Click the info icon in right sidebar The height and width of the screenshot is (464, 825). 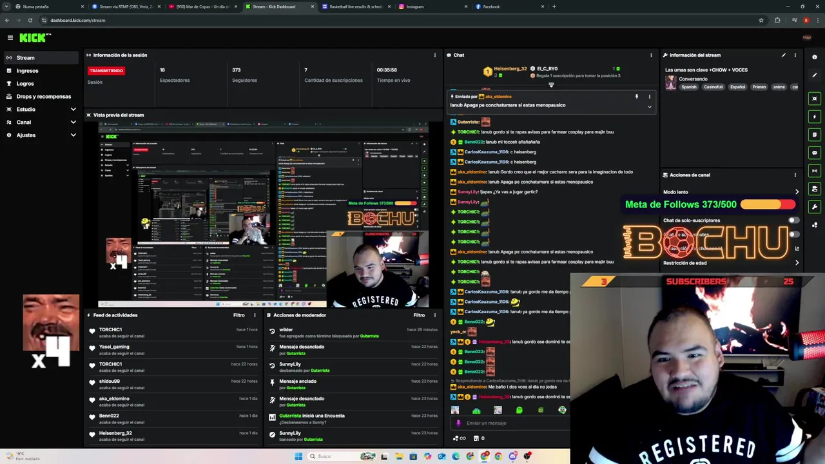point(815,57)
